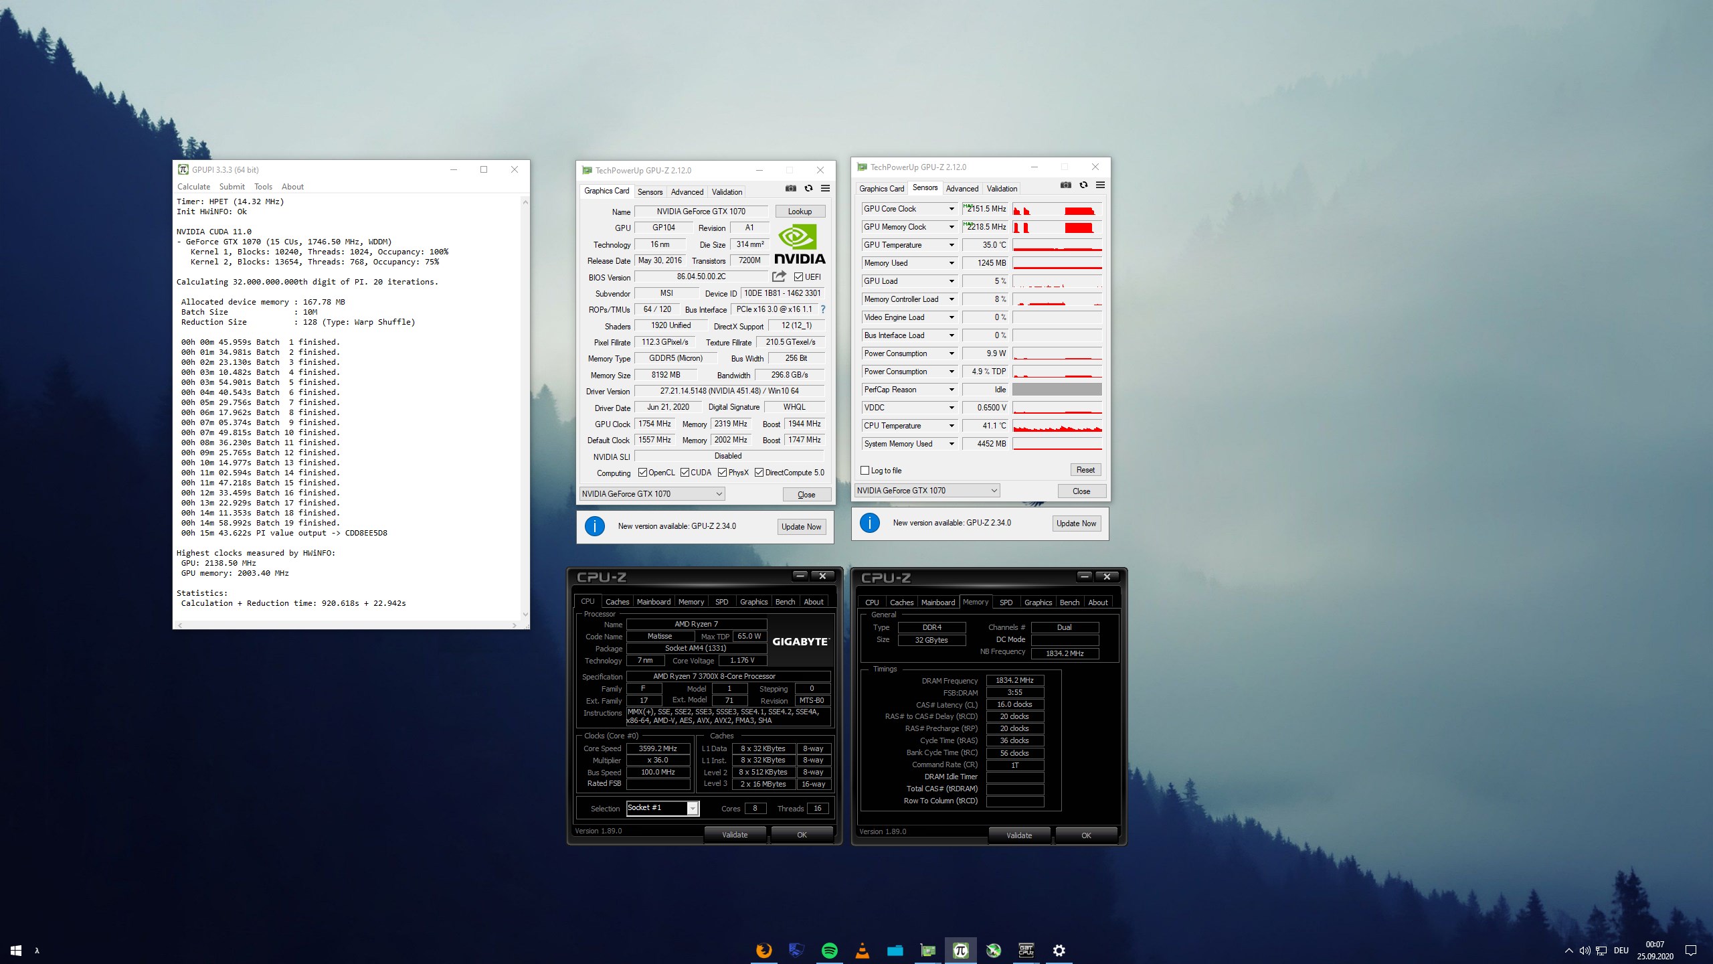
Task: Show hidden tray icons chevron
Action: tap(1568, 951)
